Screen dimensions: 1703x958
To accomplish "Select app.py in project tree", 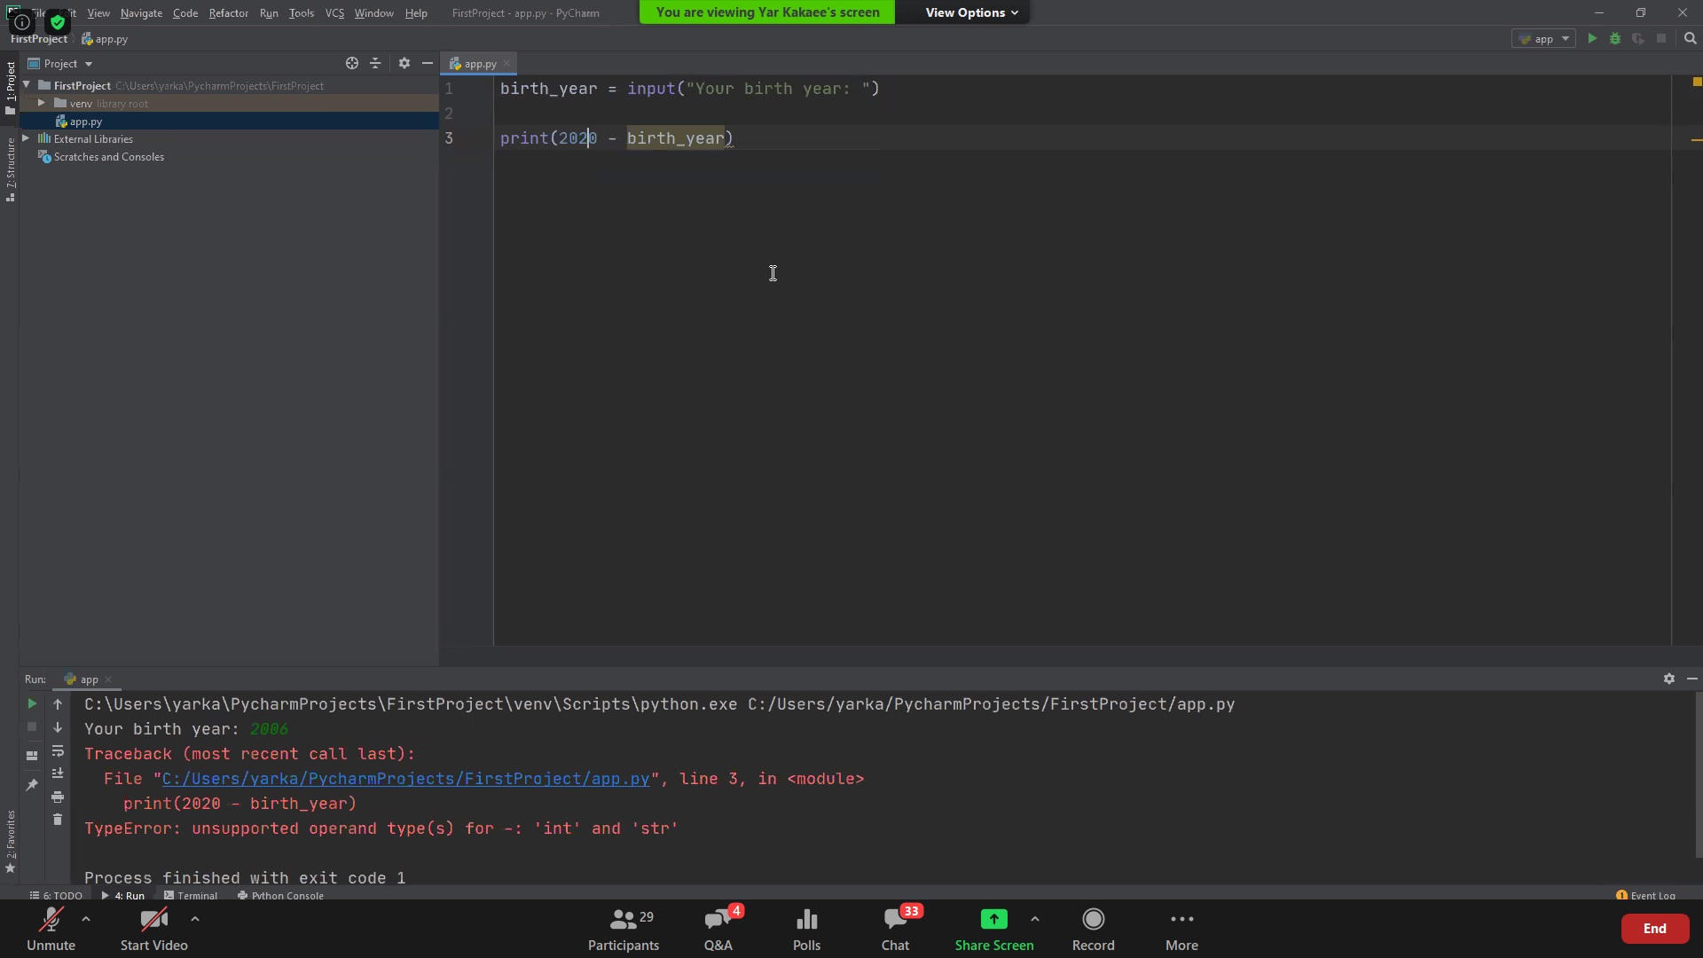I will tap(86, 122).
